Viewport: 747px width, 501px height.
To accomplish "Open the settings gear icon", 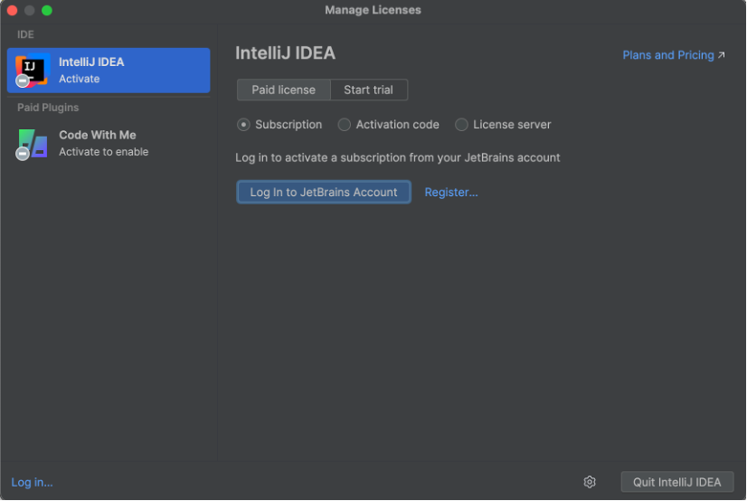I will 590,482.
